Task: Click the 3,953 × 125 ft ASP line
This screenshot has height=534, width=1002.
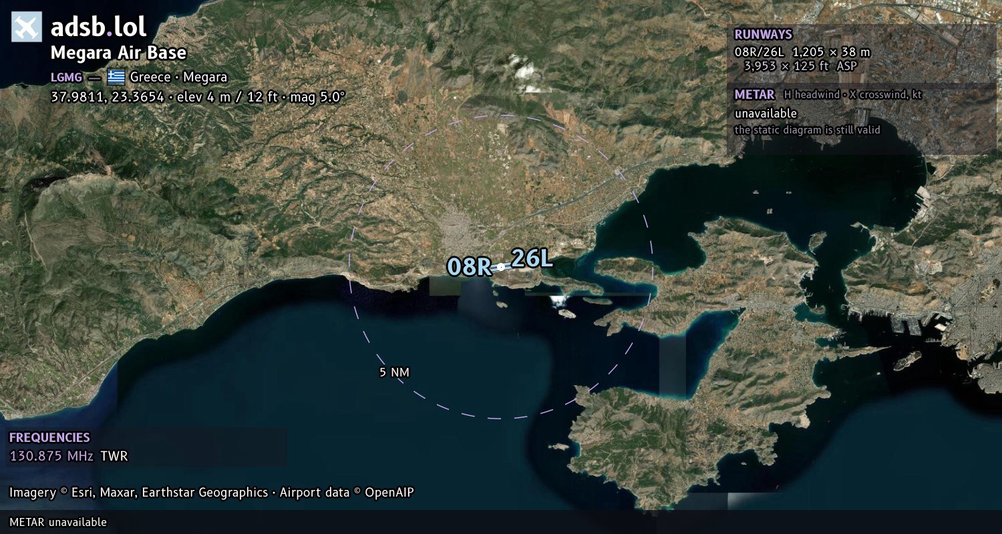Action: (x=800, y=65)
